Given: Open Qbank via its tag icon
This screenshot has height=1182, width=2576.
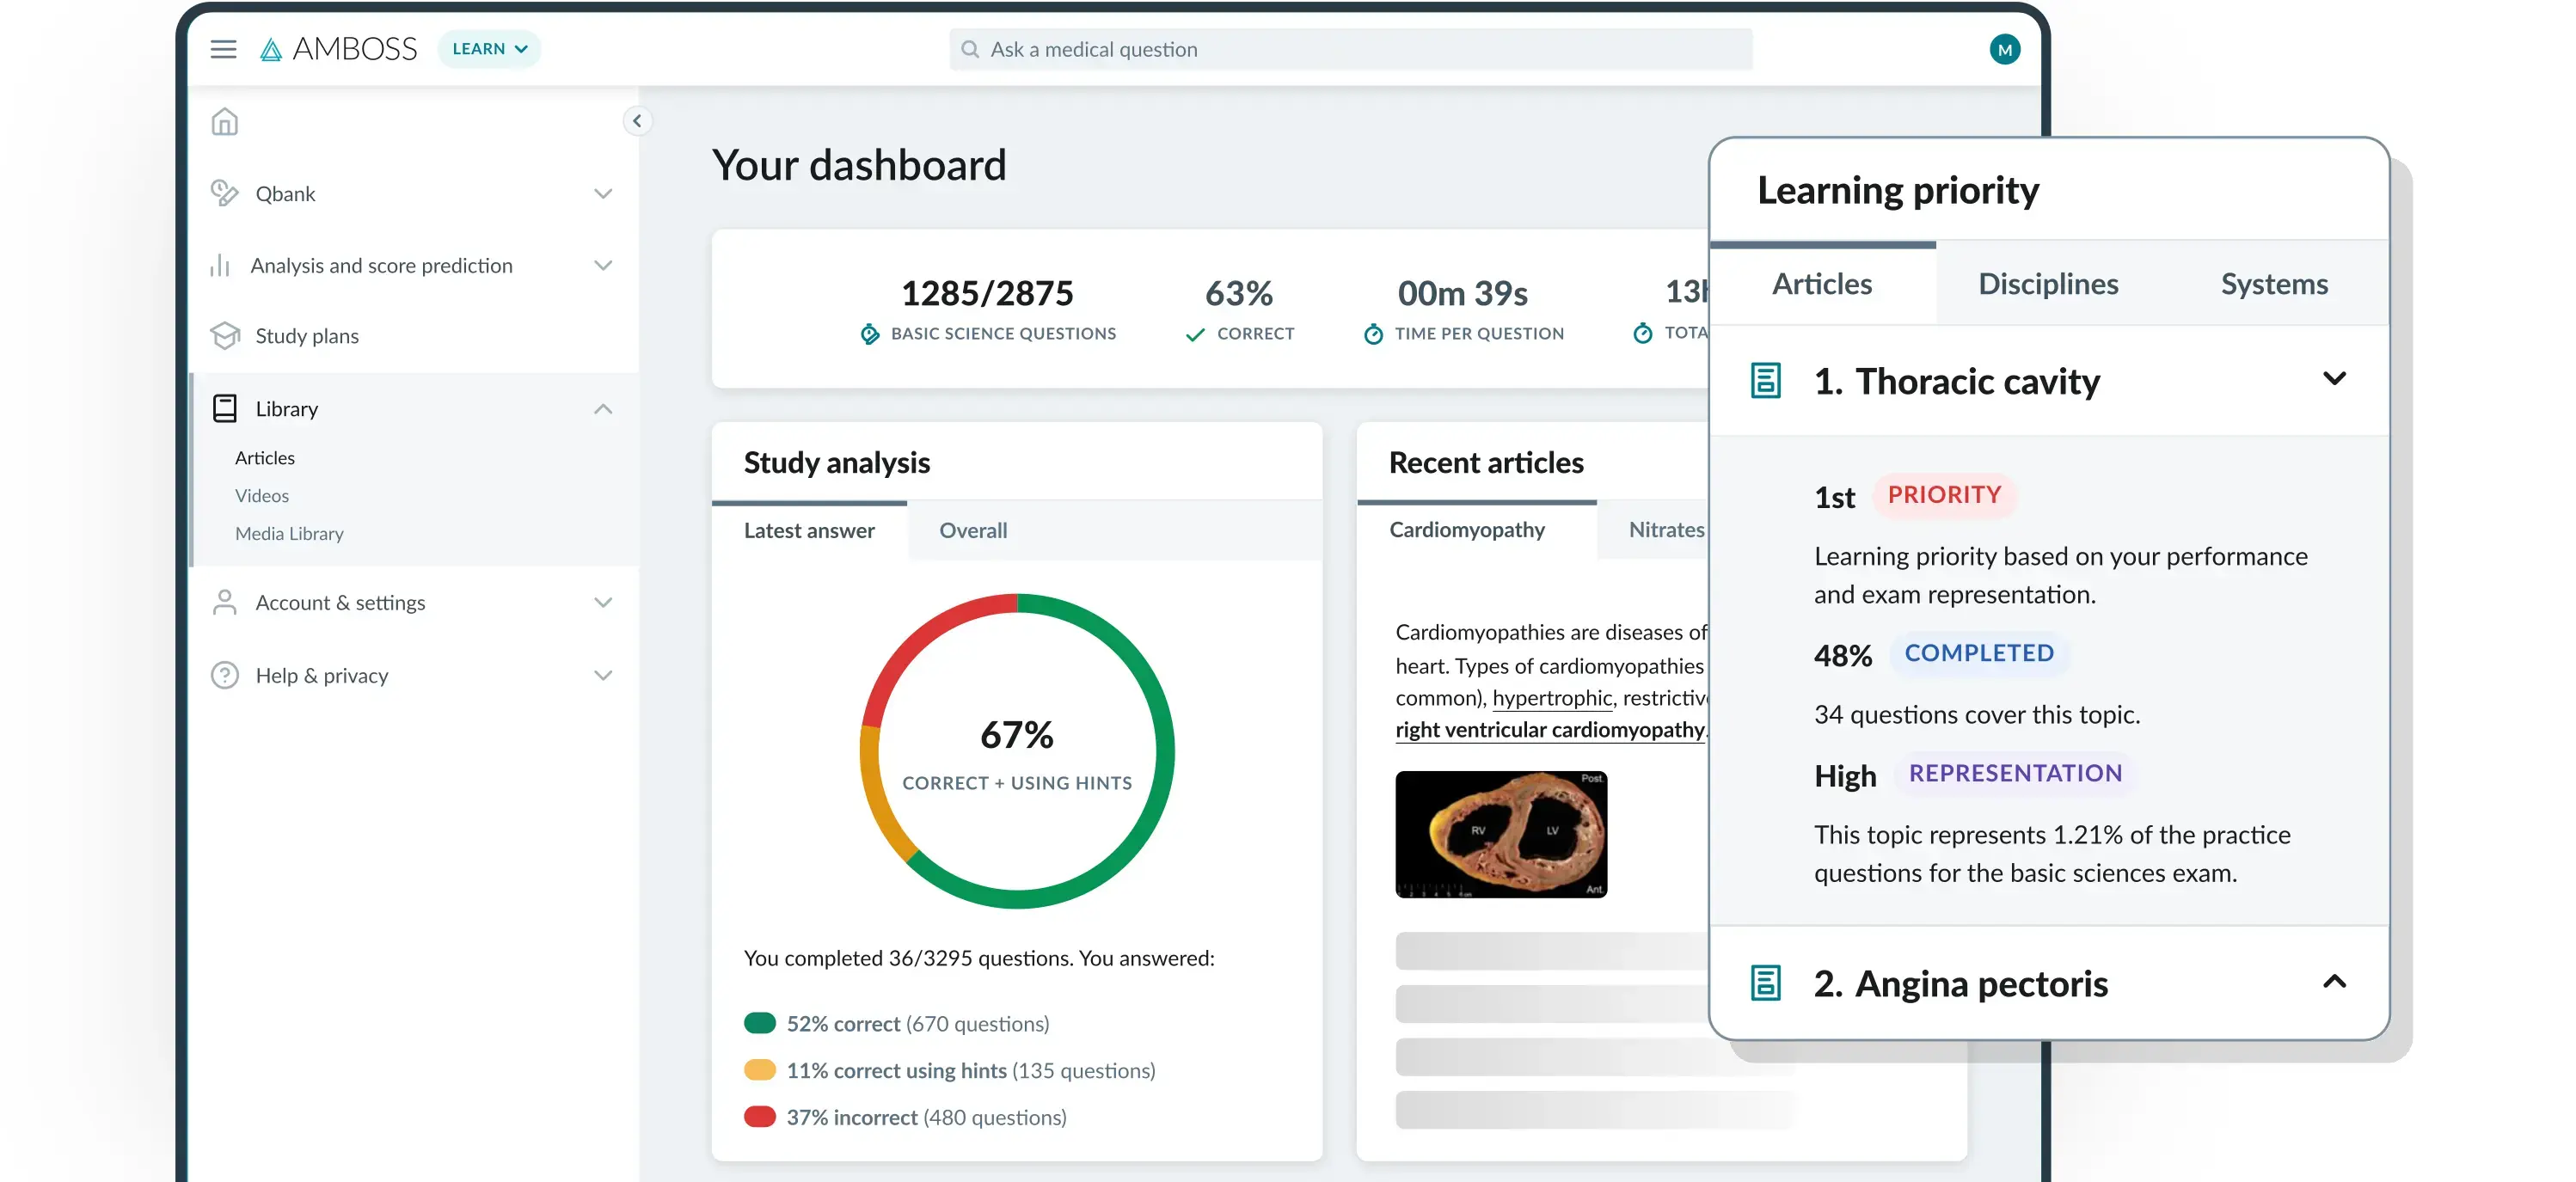Looking at the screenshot, I should (x=224, y=193).
